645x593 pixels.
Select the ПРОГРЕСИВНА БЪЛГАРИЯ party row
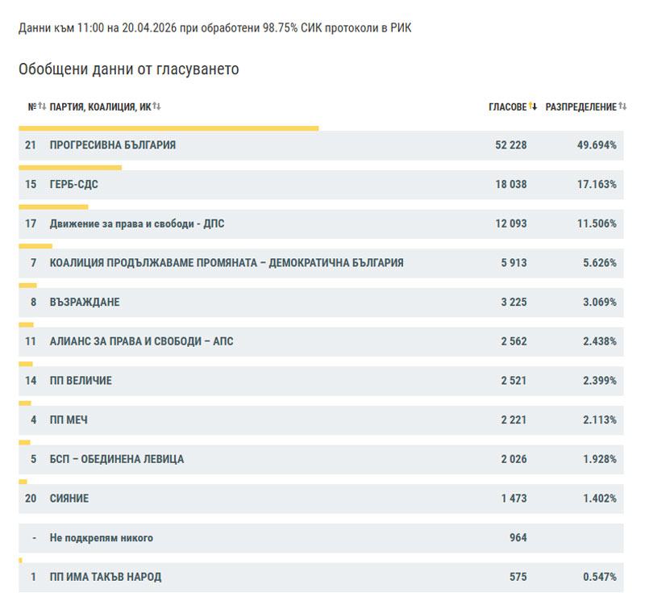(x=112, y=146)
